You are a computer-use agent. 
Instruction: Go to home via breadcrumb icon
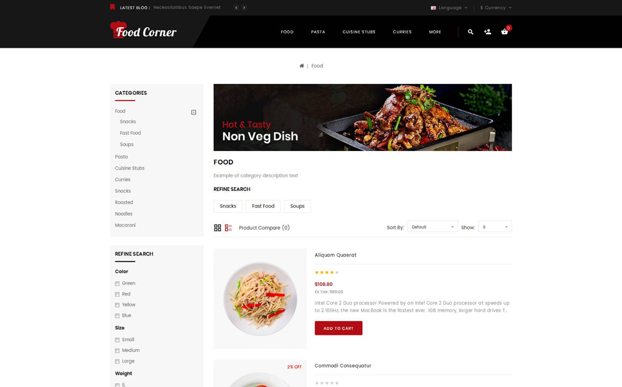click(x=302, y=66)
